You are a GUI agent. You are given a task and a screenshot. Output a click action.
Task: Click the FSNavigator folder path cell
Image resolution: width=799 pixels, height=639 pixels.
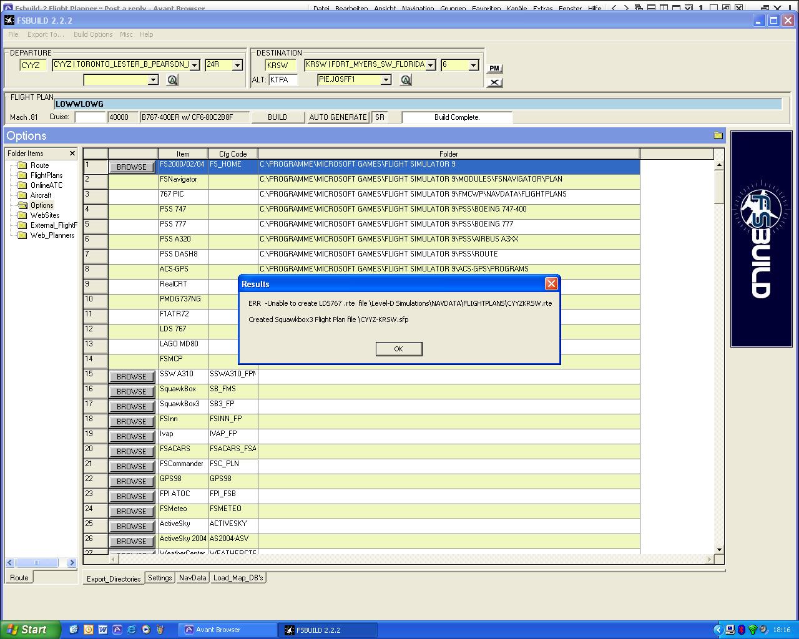click(x=449, y=182)
